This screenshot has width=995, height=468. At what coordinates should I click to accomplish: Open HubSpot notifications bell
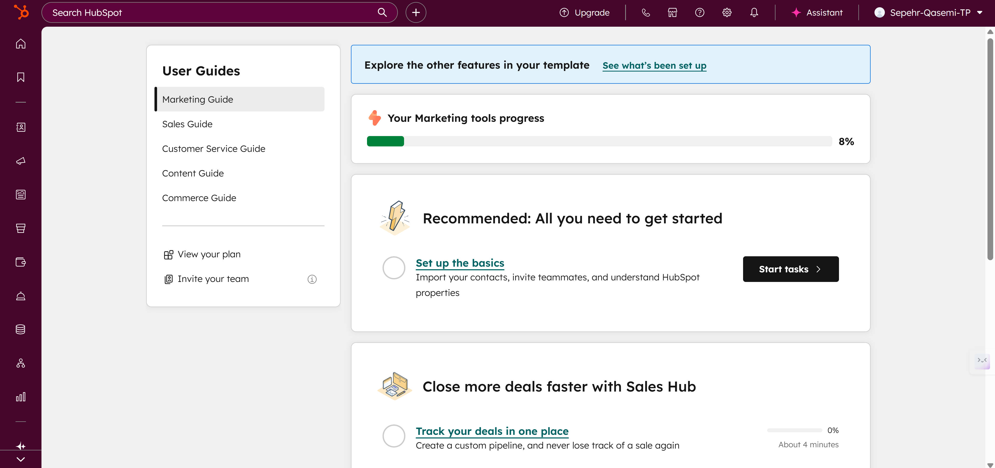coord(754,12)
